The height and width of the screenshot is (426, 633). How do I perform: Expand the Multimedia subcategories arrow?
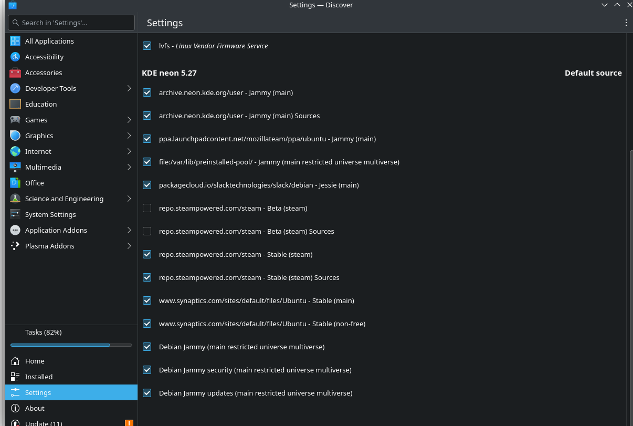coord(129,167)
